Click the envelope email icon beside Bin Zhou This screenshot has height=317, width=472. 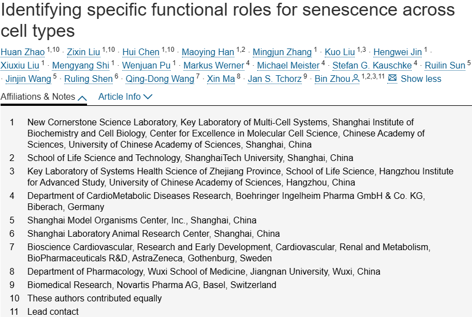pos(392,79)
